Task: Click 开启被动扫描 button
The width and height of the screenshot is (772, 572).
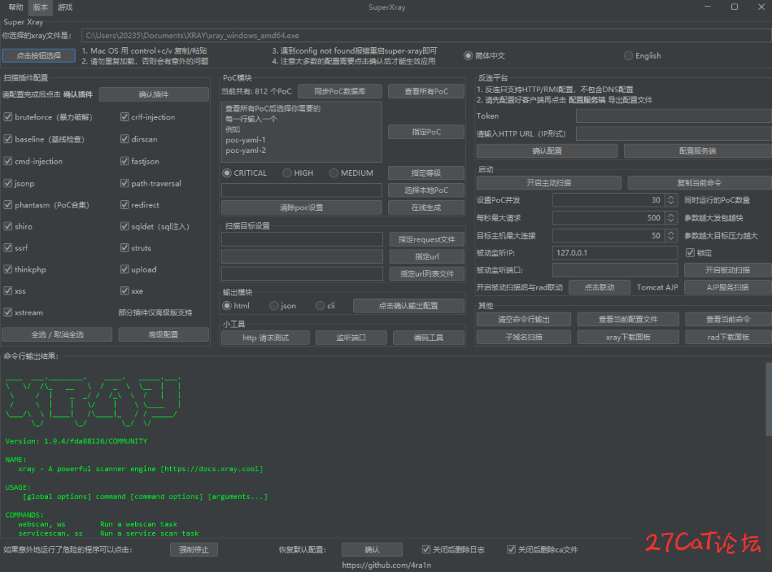Action: click(x=728, y=270)
